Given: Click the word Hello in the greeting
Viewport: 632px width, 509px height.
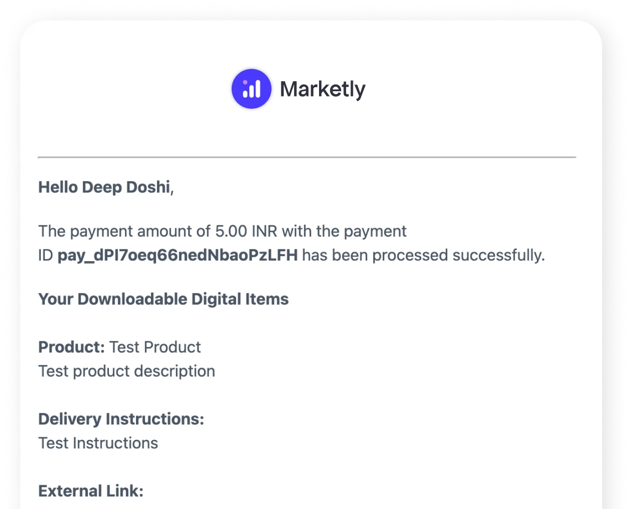Looking at the screenshot, I should [x=58, y=187].
